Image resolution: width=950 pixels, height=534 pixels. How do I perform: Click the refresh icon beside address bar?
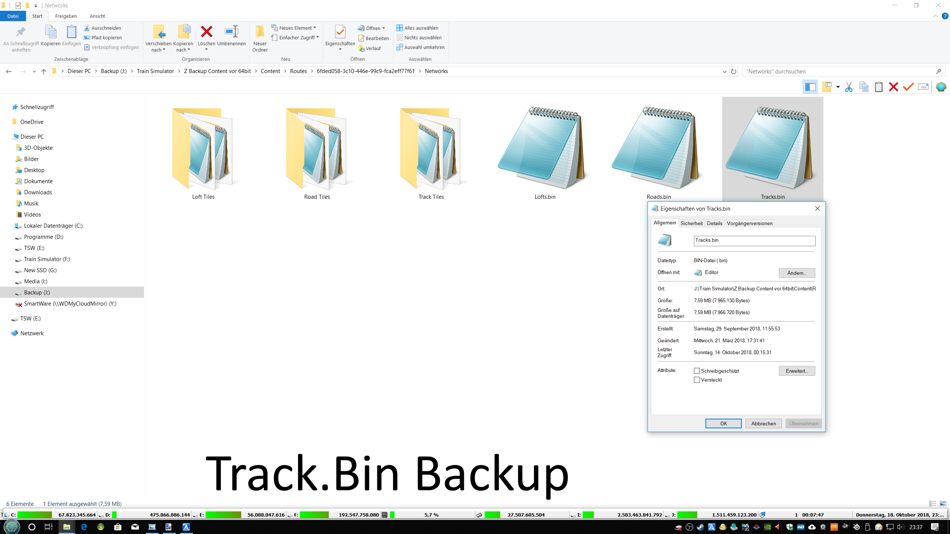tap(734, 71)
